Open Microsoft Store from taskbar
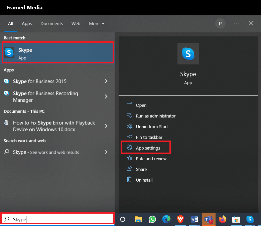Image resolution: width=261 pixels, height=226 pixels. coord(236,219)
